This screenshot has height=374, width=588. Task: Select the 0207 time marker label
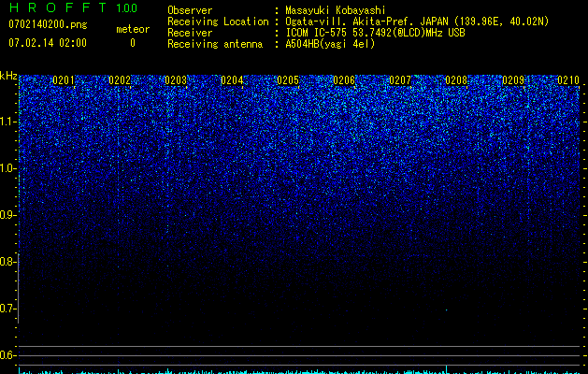pos(400,80)
